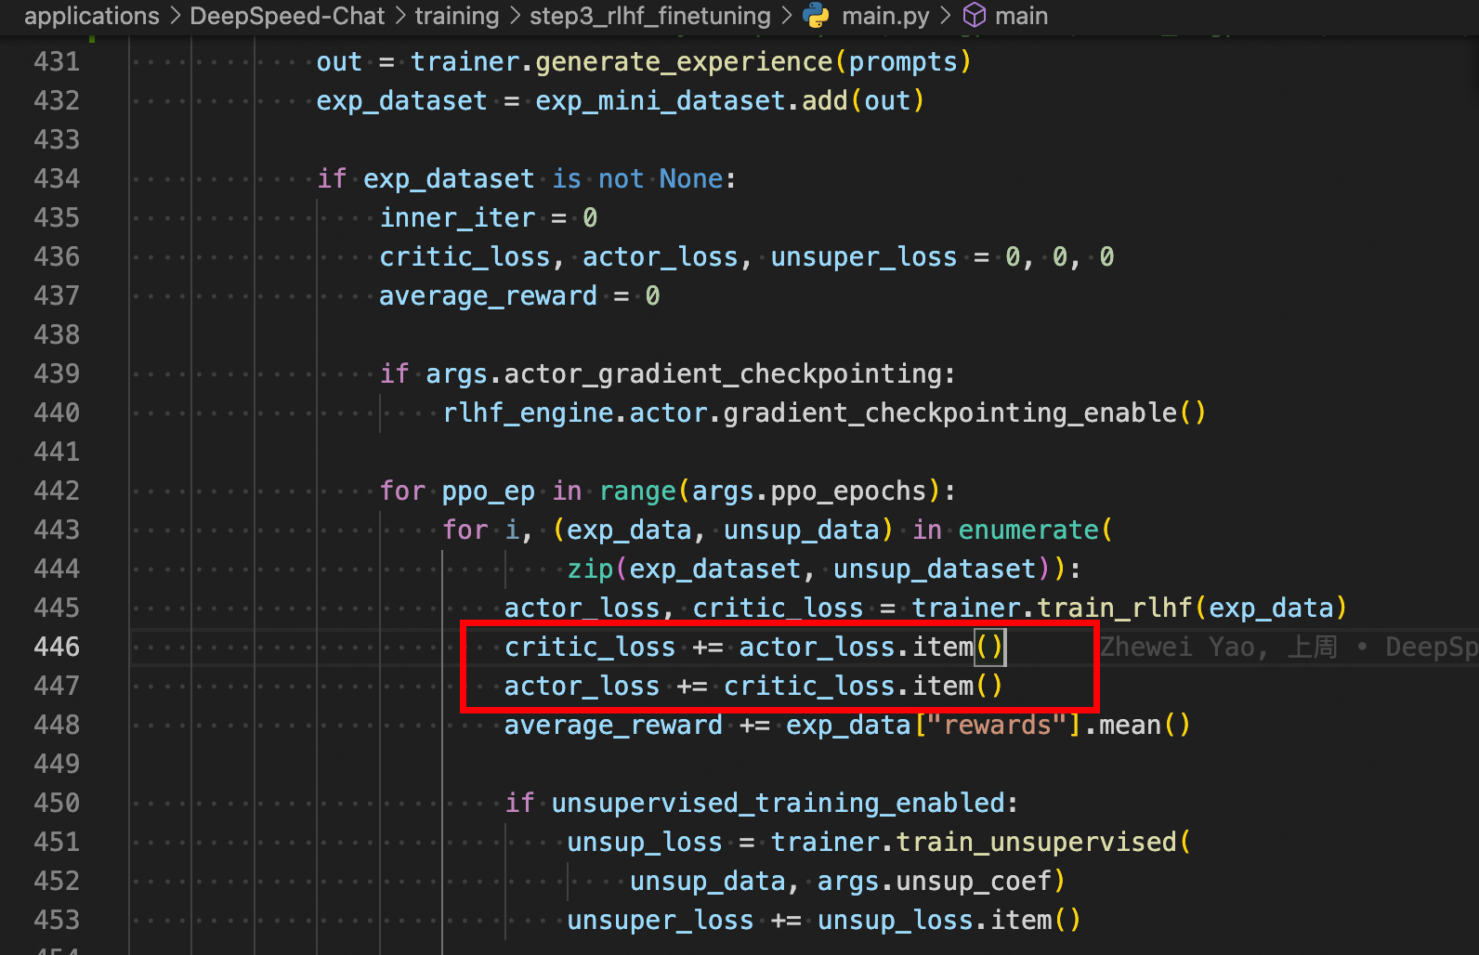Click 'ppo_epochs' on line 442
1479x955 pixels.
click(x=848, y=491)
